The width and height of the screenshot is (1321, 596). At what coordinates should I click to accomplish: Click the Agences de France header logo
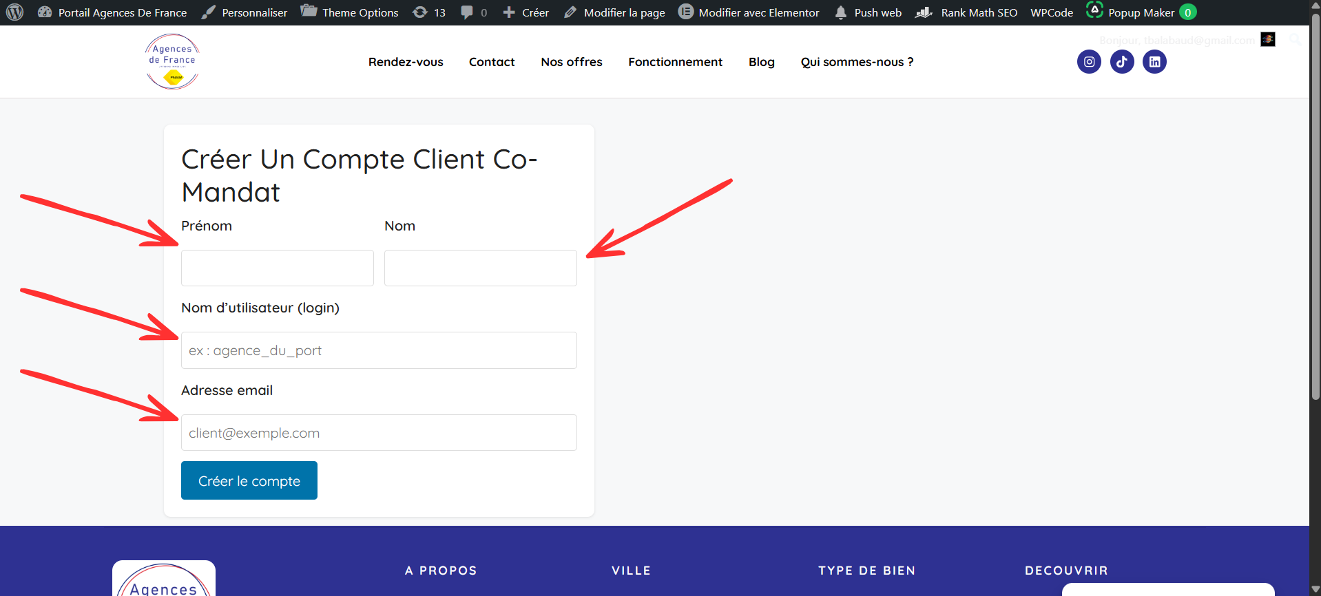pos(172,61)
